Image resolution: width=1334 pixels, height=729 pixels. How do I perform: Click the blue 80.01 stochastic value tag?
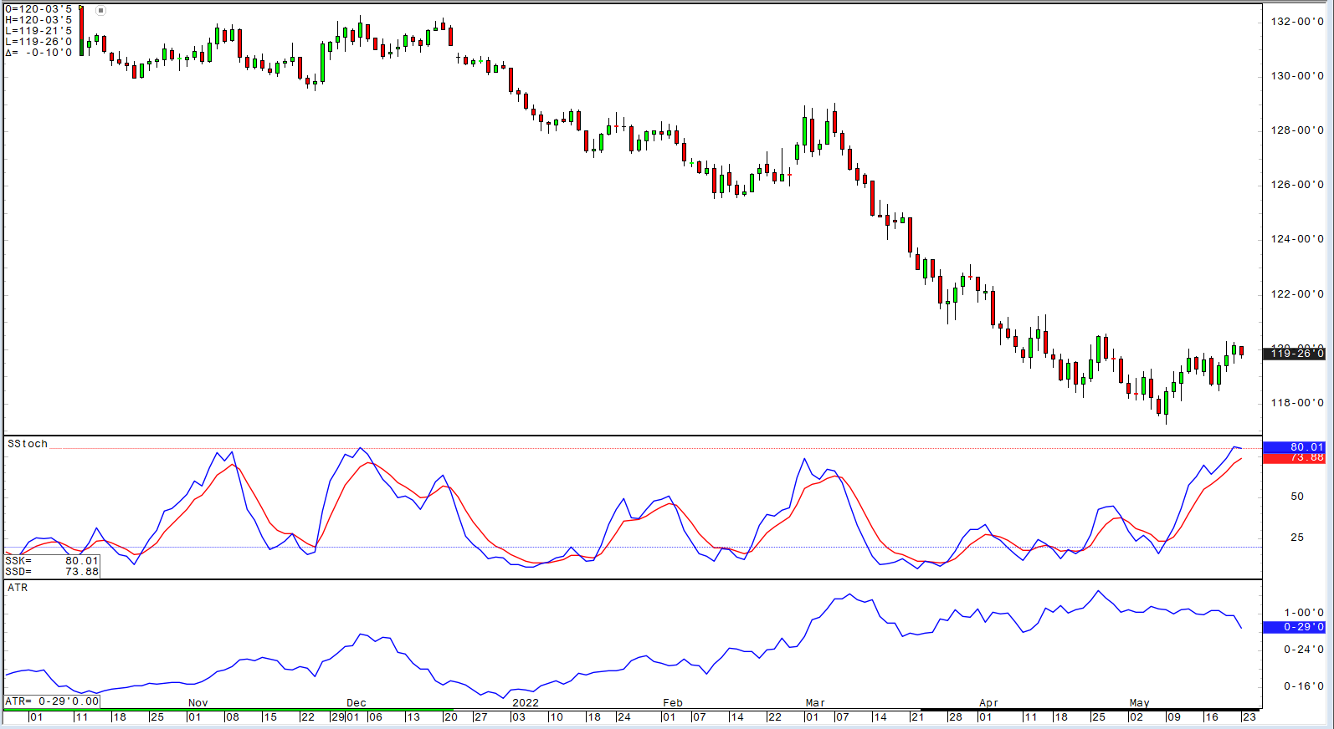[1294, 447]
